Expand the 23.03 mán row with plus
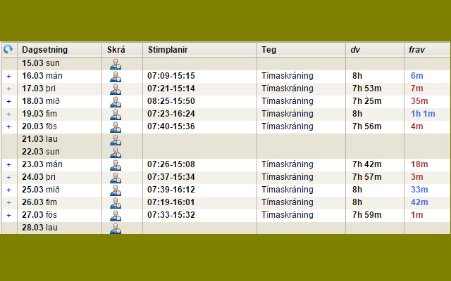Image resolution: width=451 pixels, height=281 pixels. click(x=9, y=165)
